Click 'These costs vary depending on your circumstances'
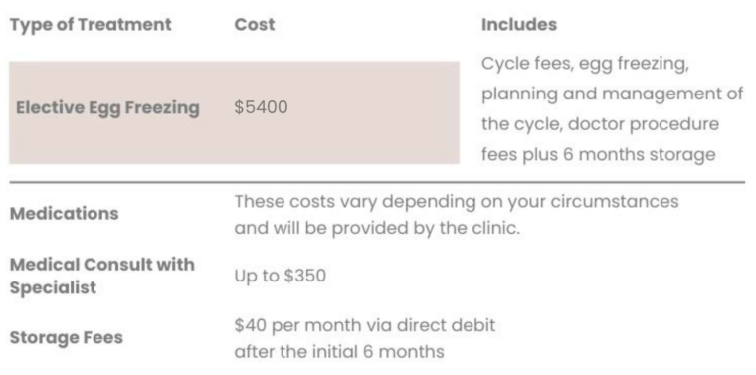The image size is (756, 375). (457, 202)
